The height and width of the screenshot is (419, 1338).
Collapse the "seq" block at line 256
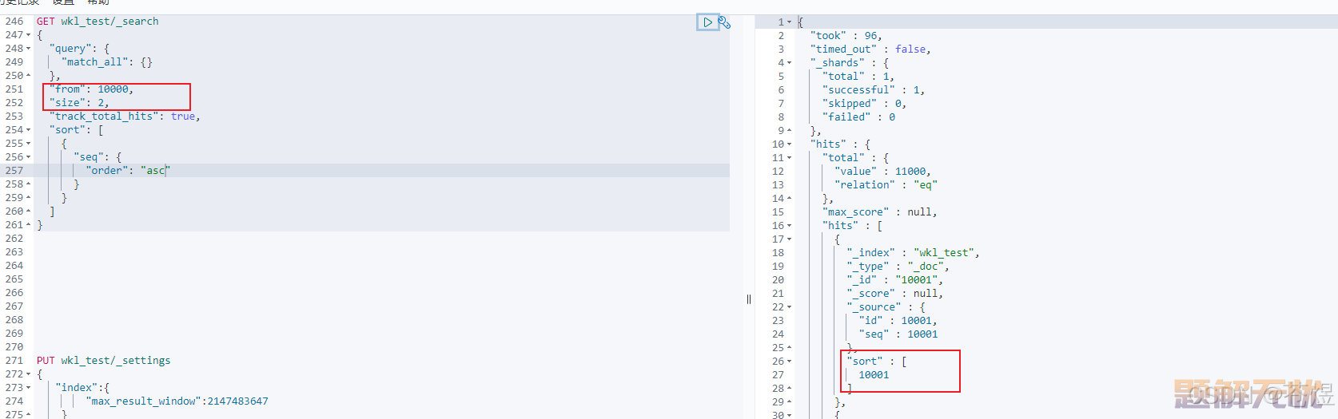pyautogui.click(x=29, y=157)
